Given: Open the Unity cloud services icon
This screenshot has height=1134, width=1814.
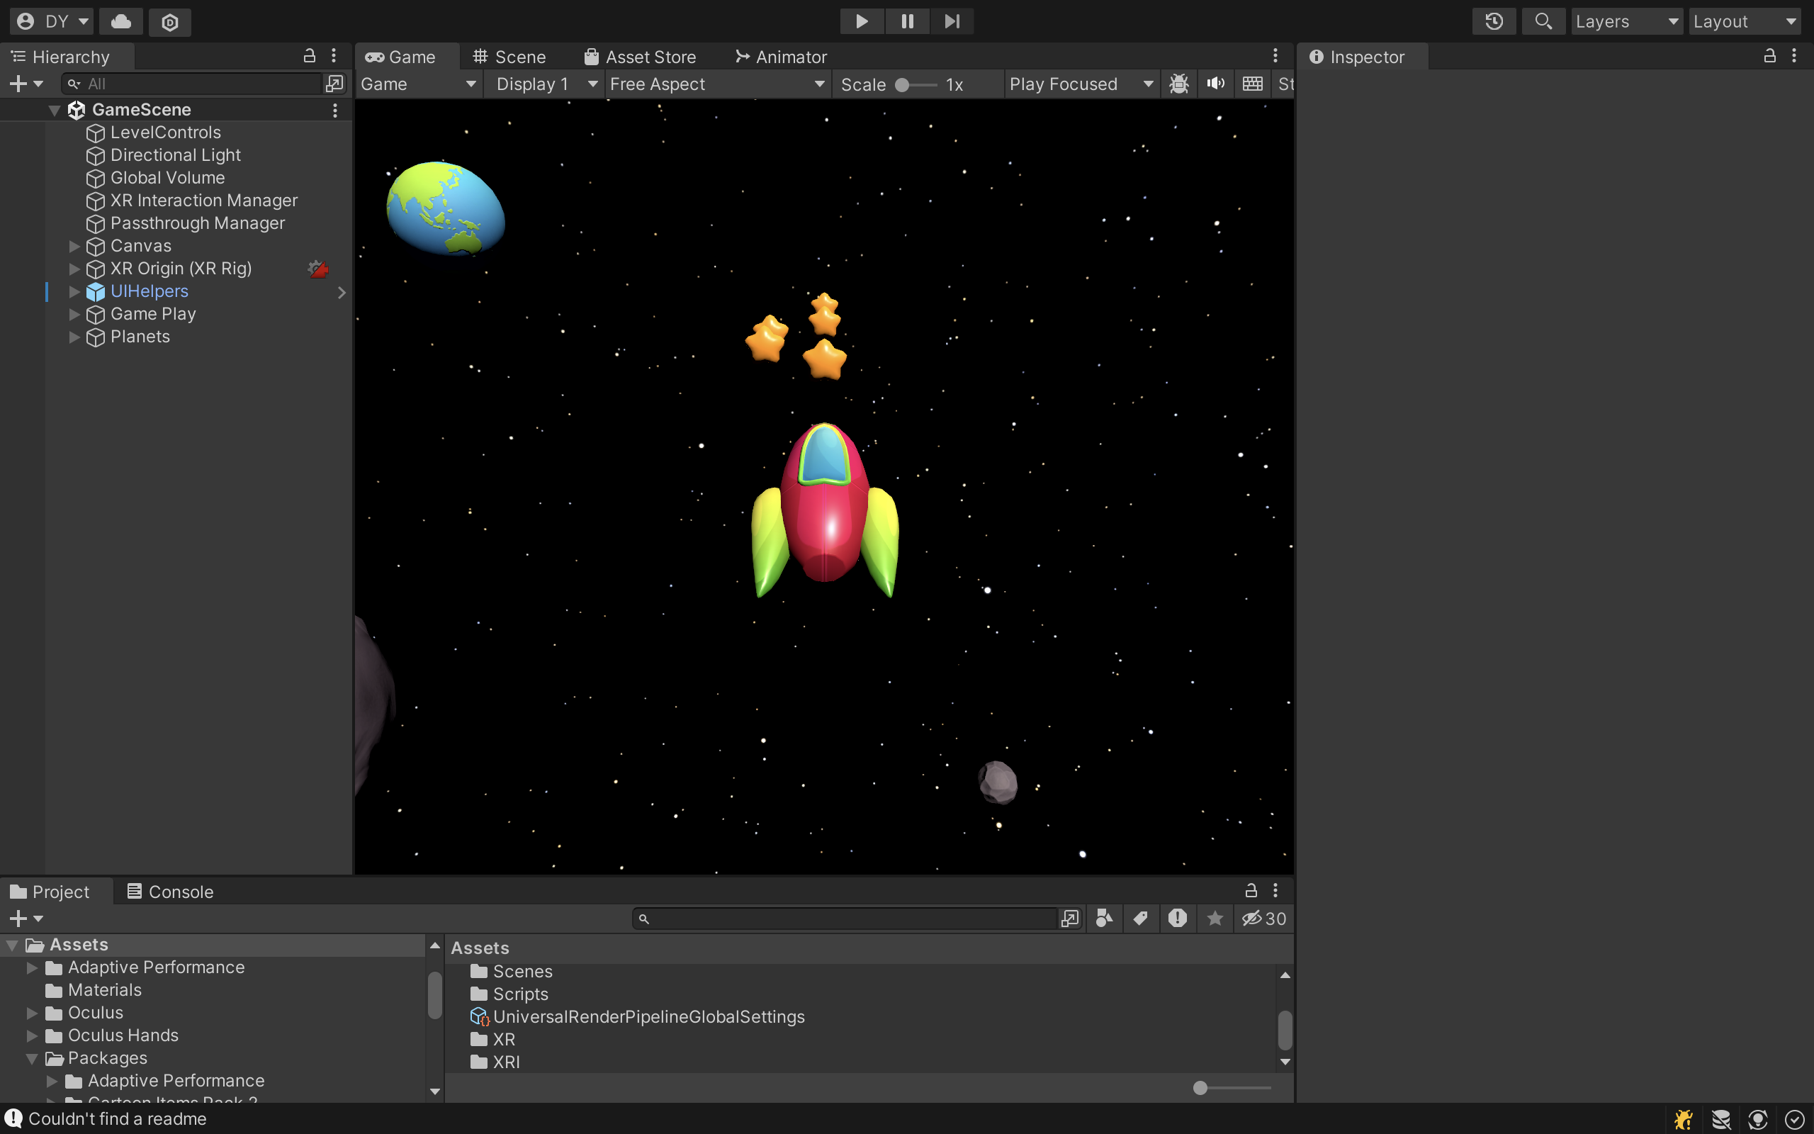Looking at the screenshot, I should [x=120, y=21].
